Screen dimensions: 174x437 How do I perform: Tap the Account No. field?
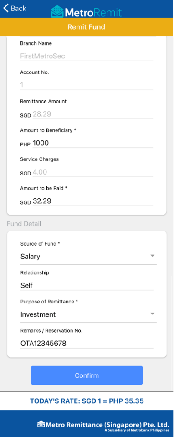[x=87, y=85]
